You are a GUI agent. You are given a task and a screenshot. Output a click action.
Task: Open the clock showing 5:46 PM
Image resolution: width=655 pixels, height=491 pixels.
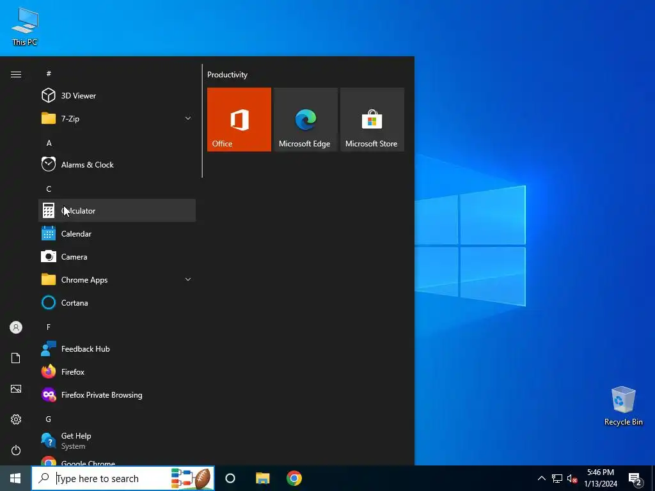click(x=600, y=478)
